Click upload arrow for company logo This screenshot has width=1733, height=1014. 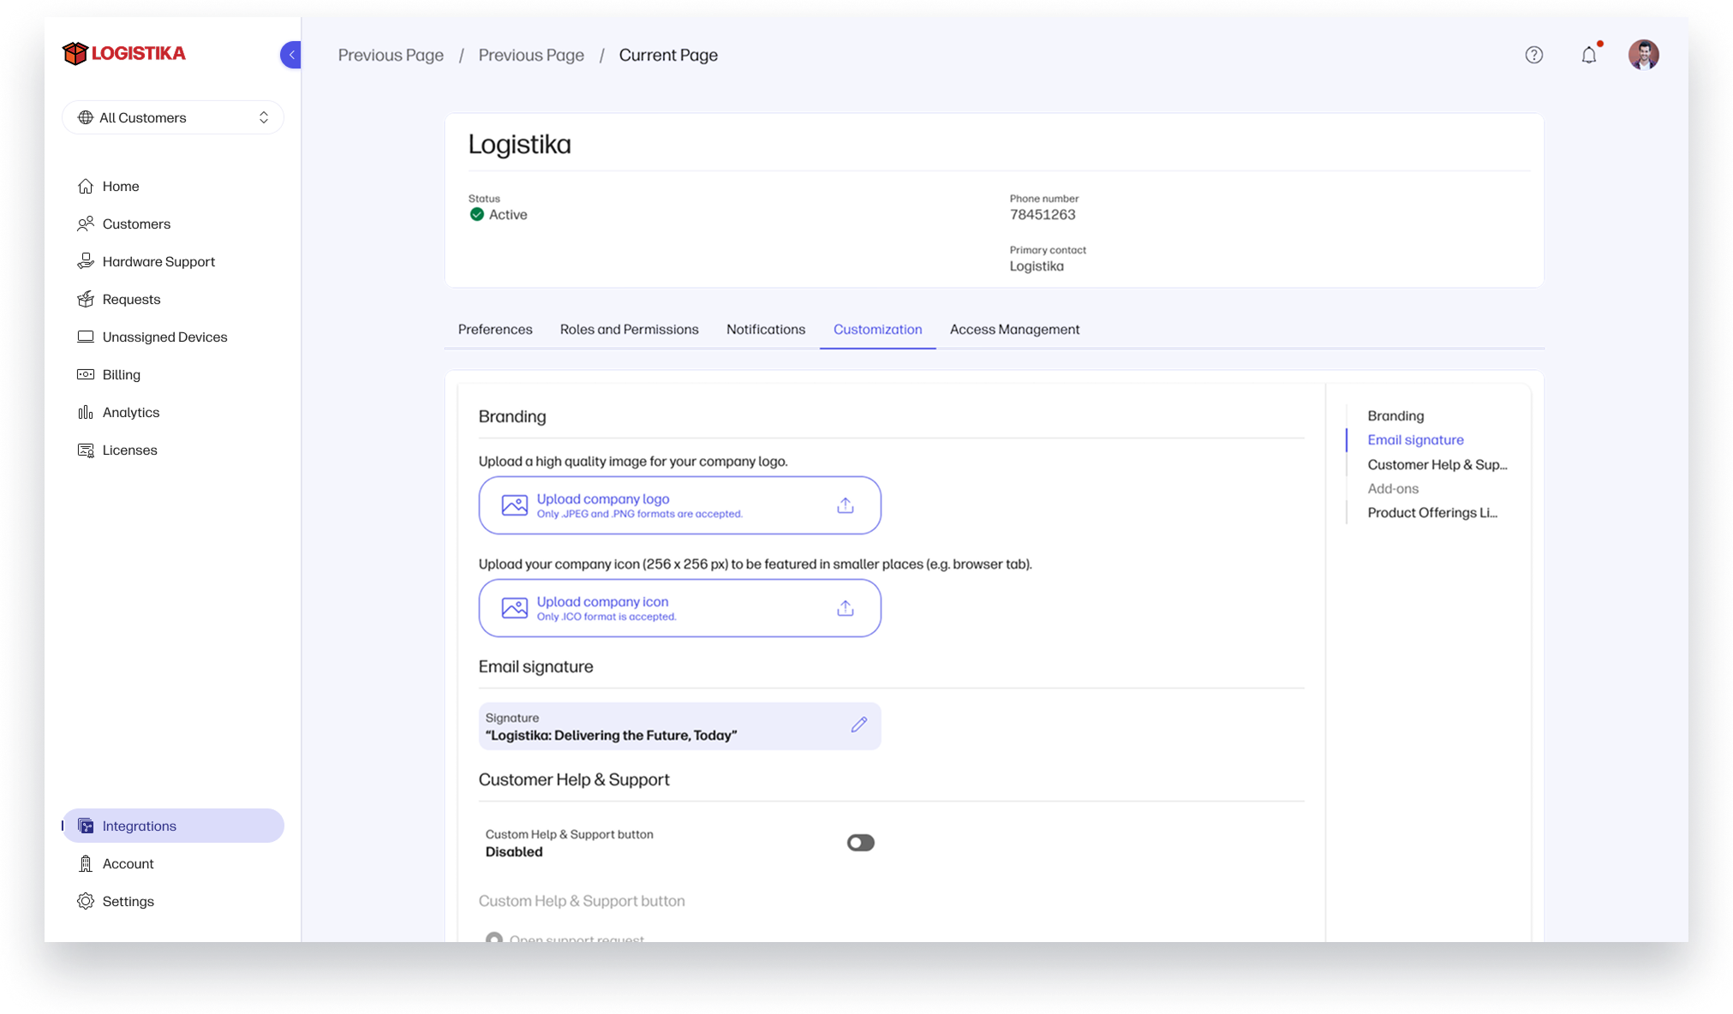[x=845, y=505]
